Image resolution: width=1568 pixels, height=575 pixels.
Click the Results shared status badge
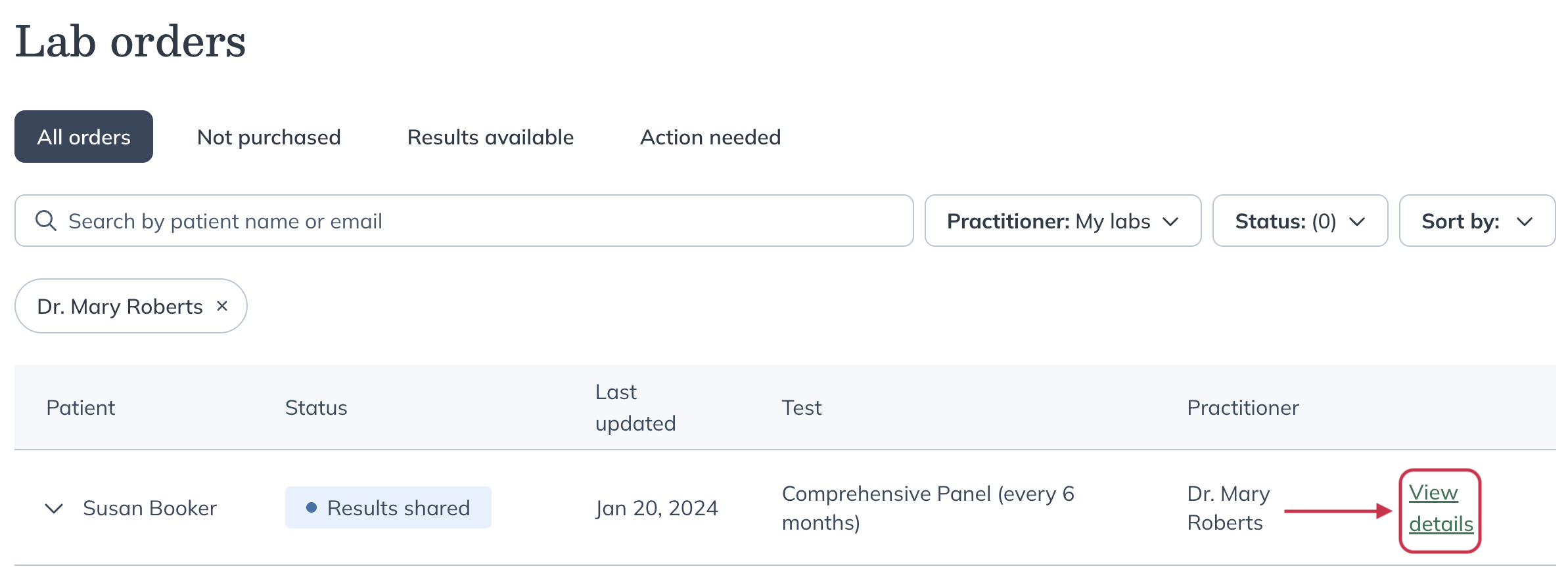388,507
